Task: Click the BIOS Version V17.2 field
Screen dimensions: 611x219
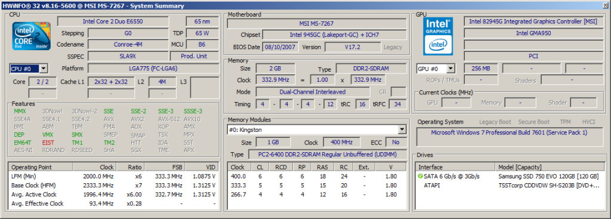Action: click(x=353, y=47)
